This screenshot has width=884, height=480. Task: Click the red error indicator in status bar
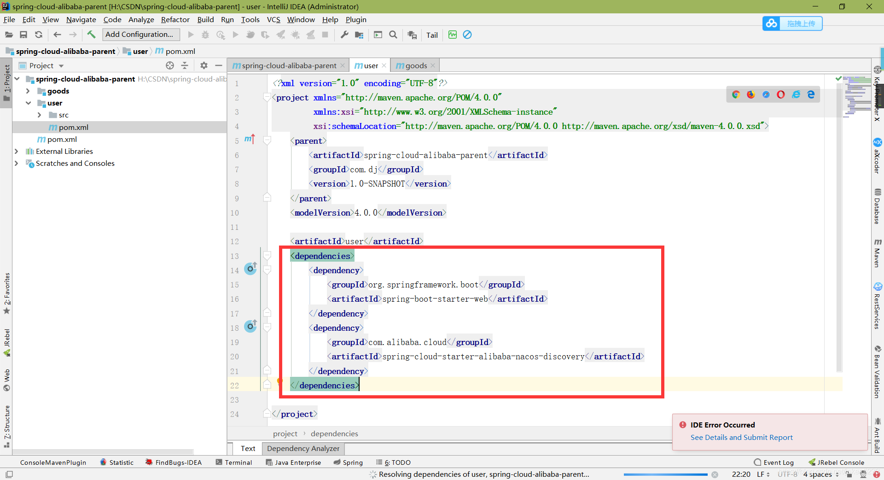point(876,474)
